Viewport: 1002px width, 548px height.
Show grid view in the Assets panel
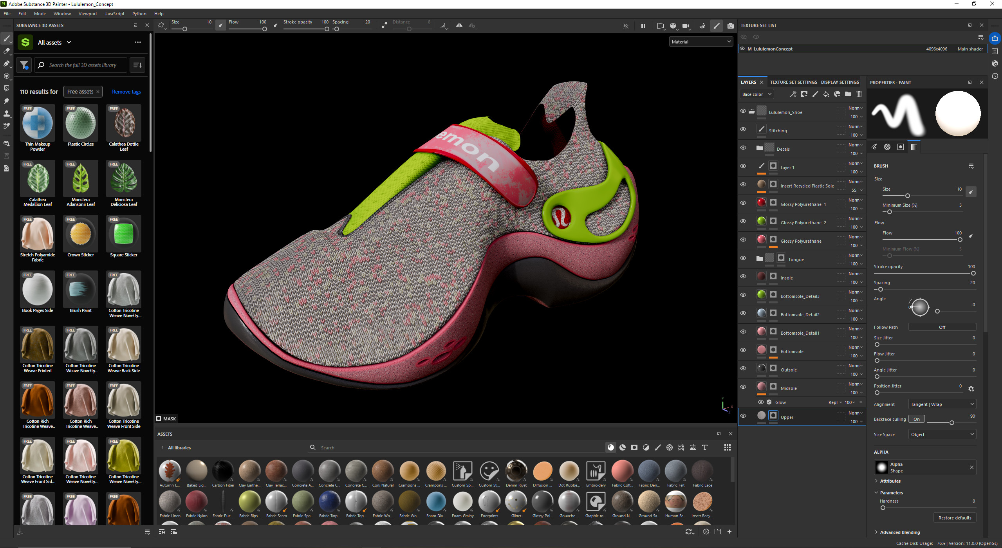coord(727,447)
